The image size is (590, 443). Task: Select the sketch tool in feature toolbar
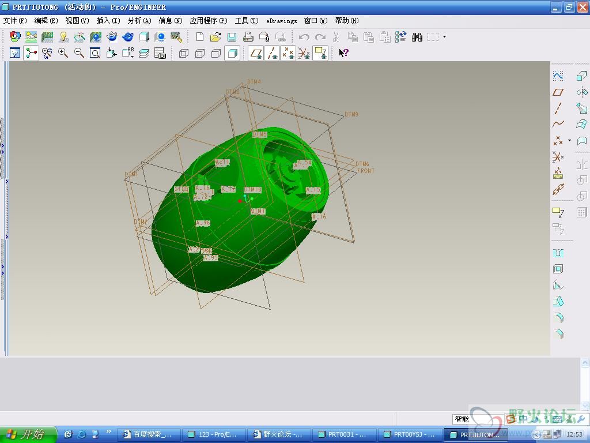click(x=558, y=76)
